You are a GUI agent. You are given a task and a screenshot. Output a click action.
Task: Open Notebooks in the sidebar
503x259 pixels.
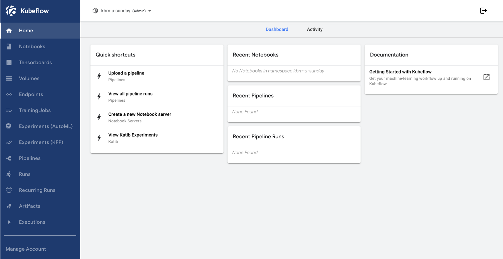point(40,47)
